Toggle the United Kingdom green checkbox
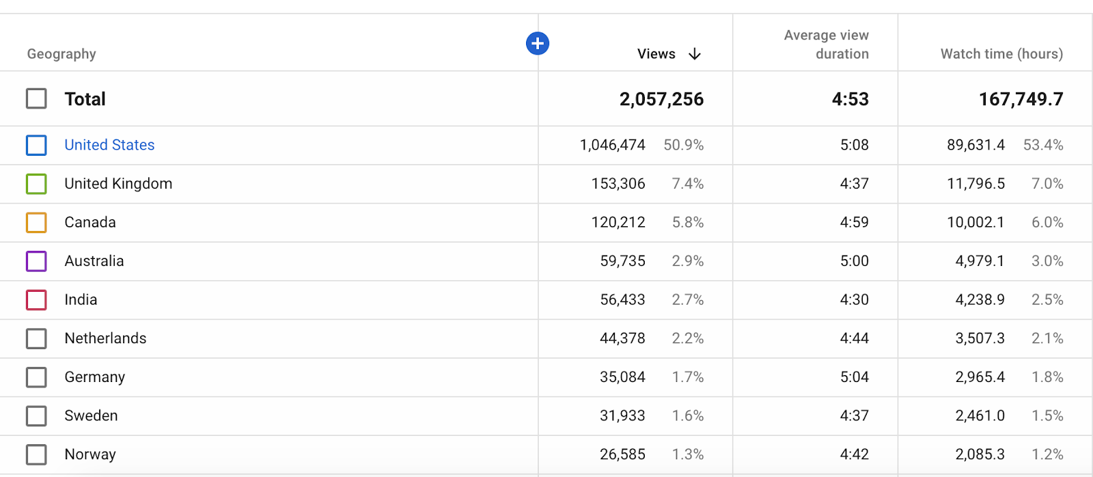The height and width of the screenshot is (477, 1093). [36, 184]
